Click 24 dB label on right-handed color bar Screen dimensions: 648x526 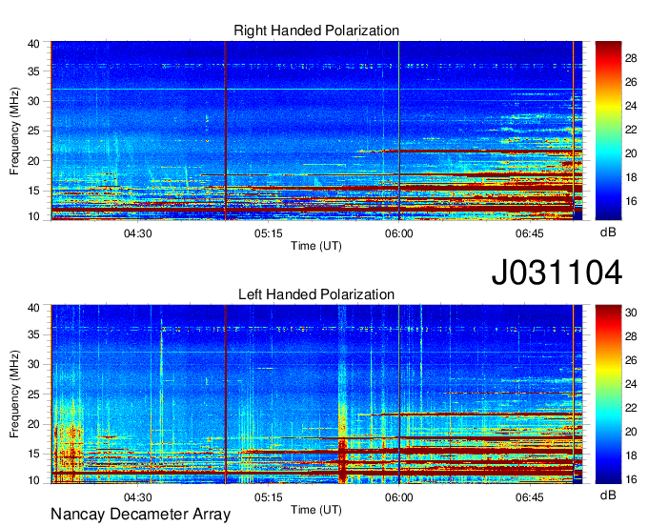pos(631,106)
